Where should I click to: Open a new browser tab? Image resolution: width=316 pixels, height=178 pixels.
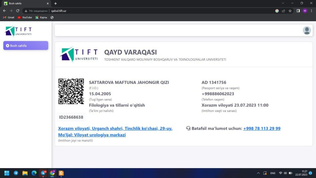point(56,3)
